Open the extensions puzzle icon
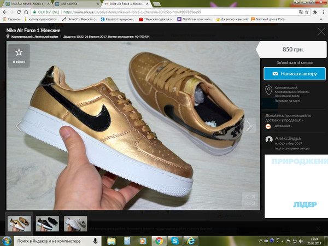 click(x=315, y=12)
